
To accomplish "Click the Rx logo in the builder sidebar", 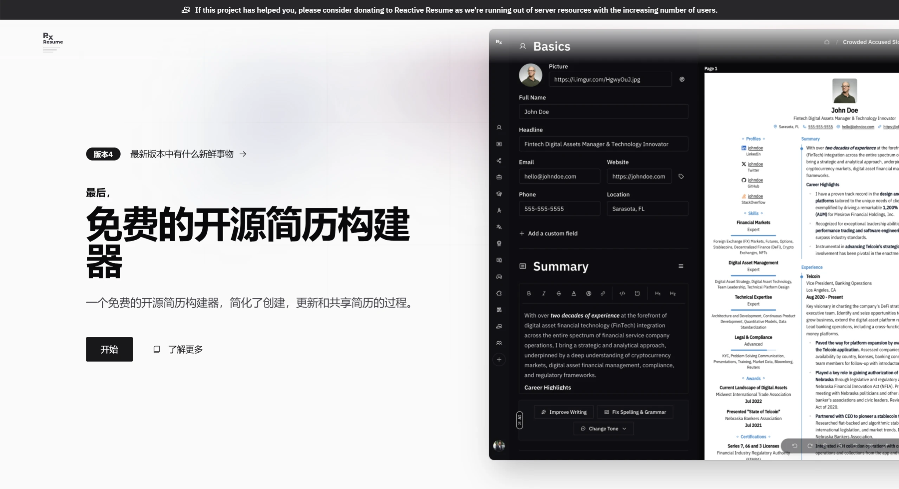I will pos(499,42).
